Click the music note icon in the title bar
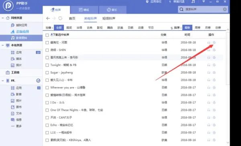The height and width of the screenshot is (146, 241). point(193,2)
